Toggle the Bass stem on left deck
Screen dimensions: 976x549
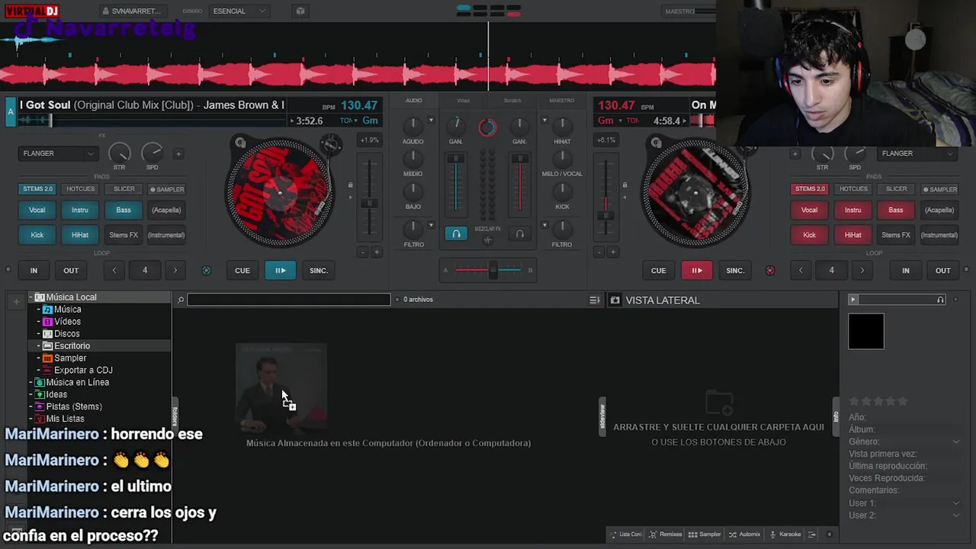(x=124, y=210)
